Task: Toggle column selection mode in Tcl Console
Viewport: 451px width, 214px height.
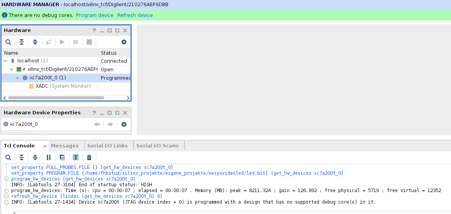Action: (x=76, y=157)
